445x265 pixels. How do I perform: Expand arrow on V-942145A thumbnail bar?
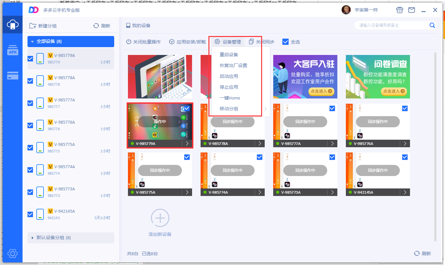(x=405, y=192)
